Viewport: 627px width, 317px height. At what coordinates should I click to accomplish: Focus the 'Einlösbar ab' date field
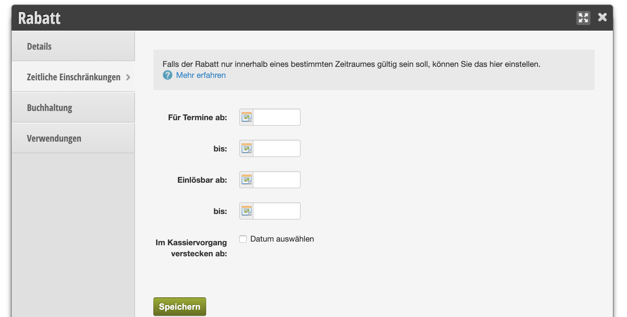(276, 180)
